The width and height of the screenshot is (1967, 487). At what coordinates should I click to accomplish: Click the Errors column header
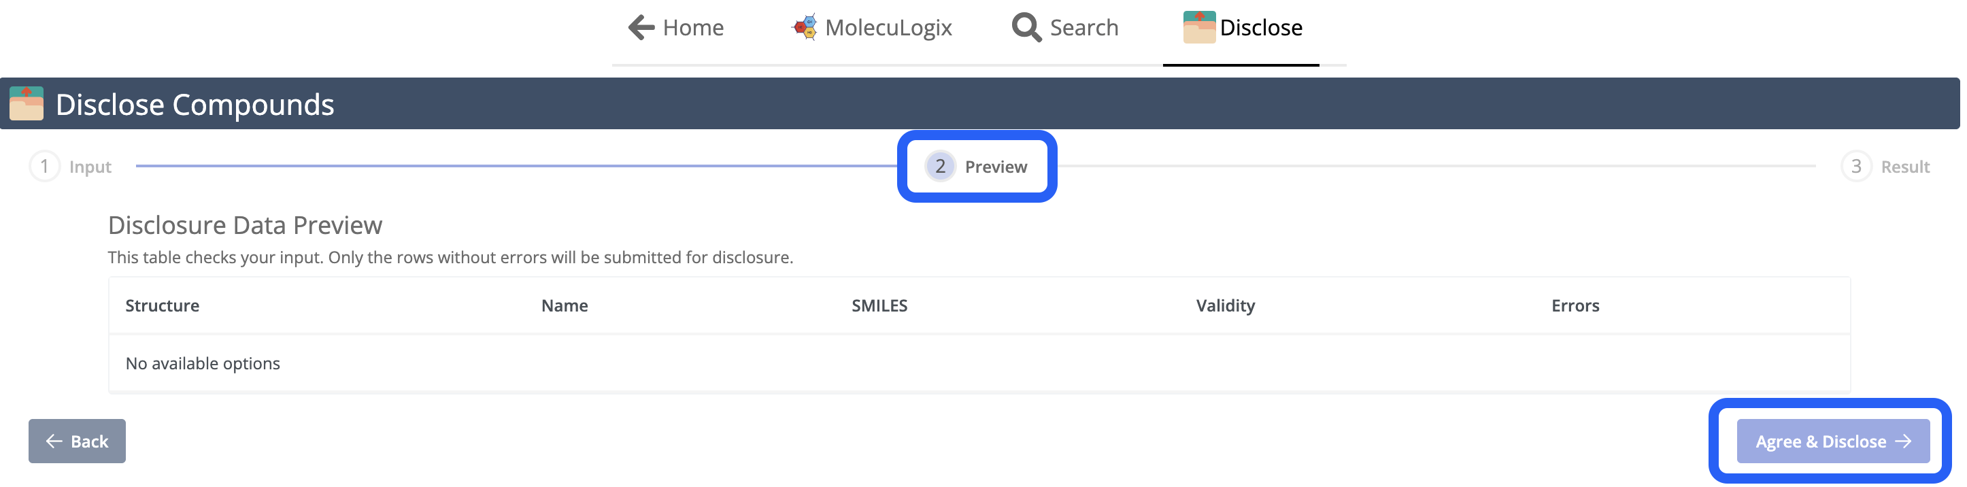[x=1575, y=306]
